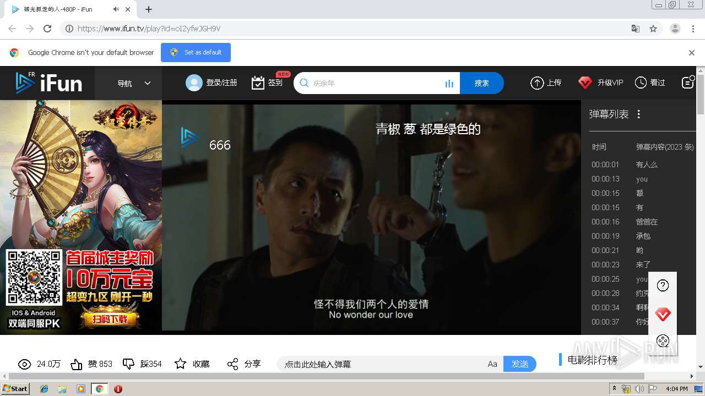This screenshot has width=705, height=396.
Task: Open Chrome three-dot menu
Action: tap(693, 29)
